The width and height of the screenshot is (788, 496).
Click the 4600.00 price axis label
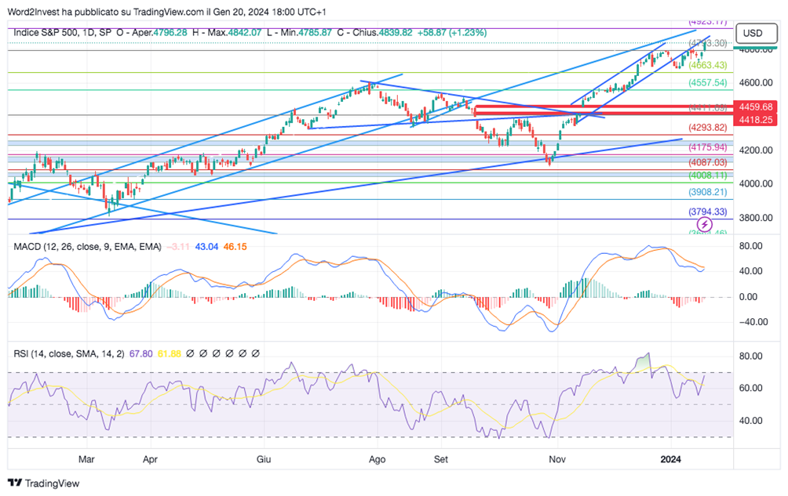(x=756, y=82)
